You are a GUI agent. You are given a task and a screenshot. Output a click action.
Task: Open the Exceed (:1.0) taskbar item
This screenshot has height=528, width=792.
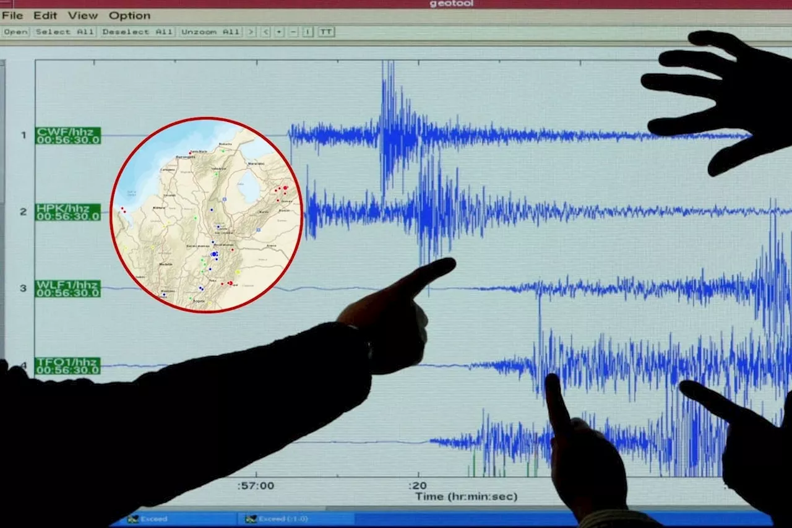click(x=276, y=519)
